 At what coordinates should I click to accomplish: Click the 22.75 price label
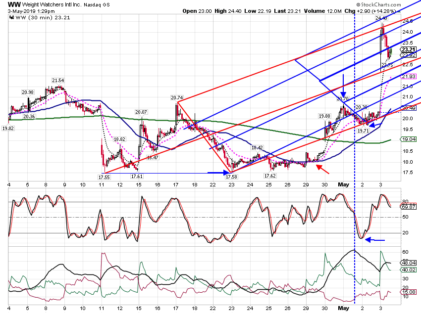(387, 65)
